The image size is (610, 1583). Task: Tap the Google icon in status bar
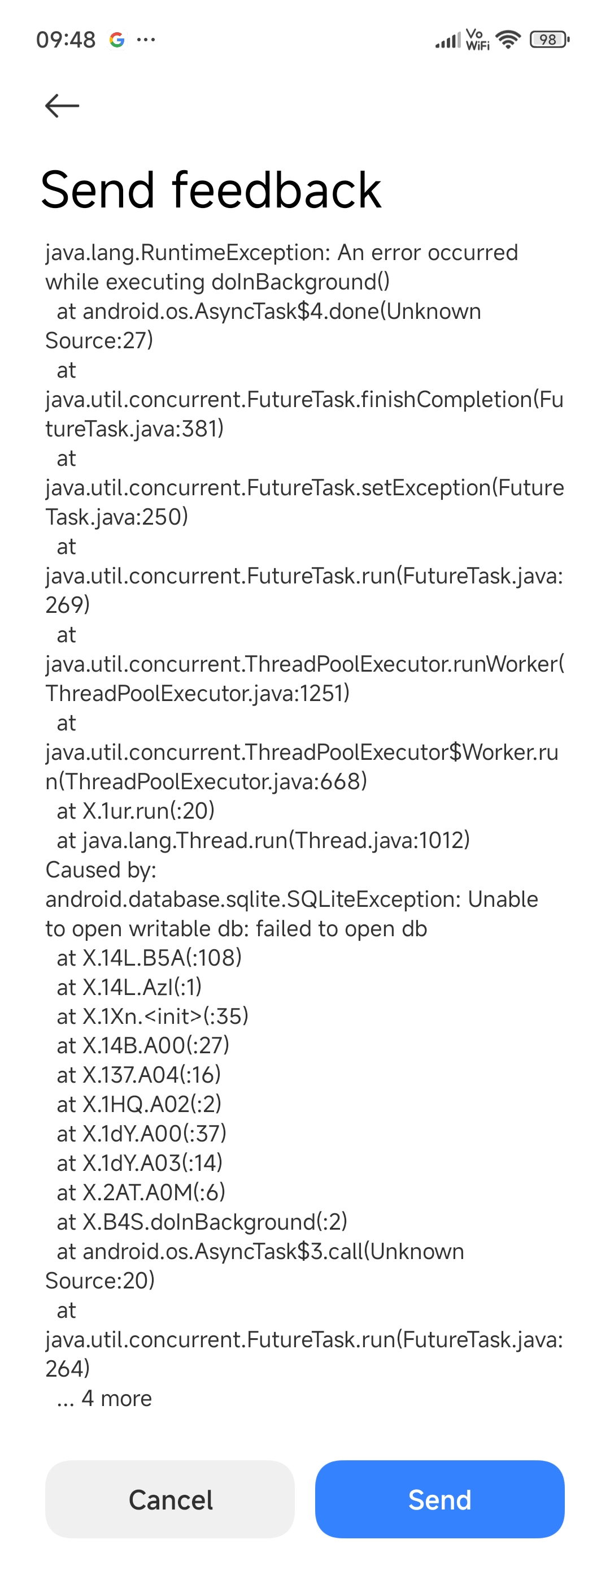[116, 40]
